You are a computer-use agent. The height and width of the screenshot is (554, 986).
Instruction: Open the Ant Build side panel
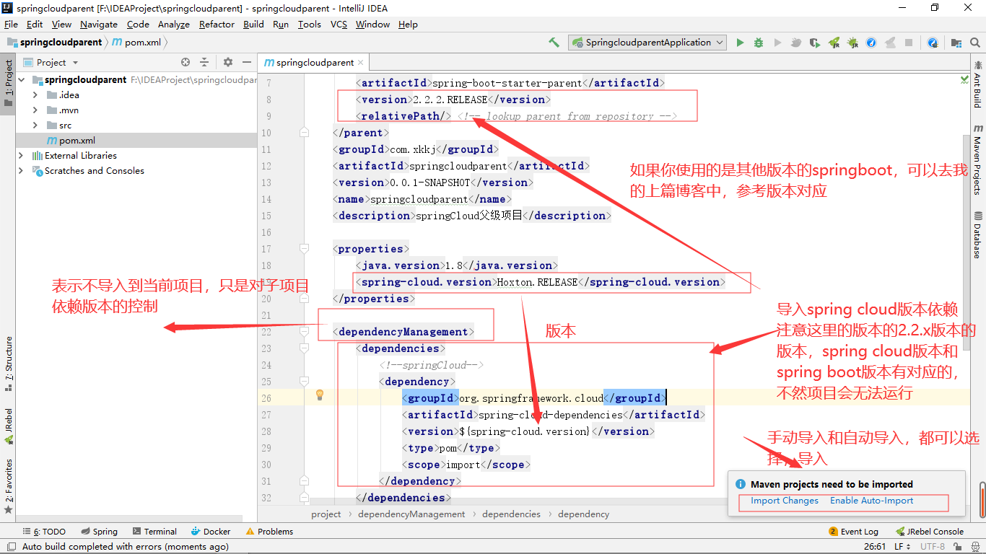tap(977, 84)
